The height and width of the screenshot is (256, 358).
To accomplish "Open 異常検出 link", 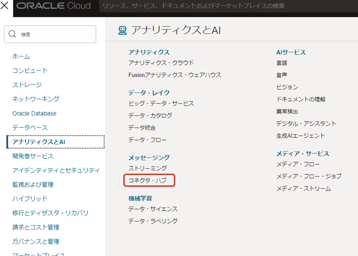I will (287, 111).
